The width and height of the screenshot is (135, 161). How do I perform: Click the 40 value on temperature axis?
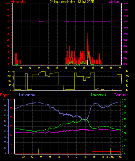pos(125,100)
